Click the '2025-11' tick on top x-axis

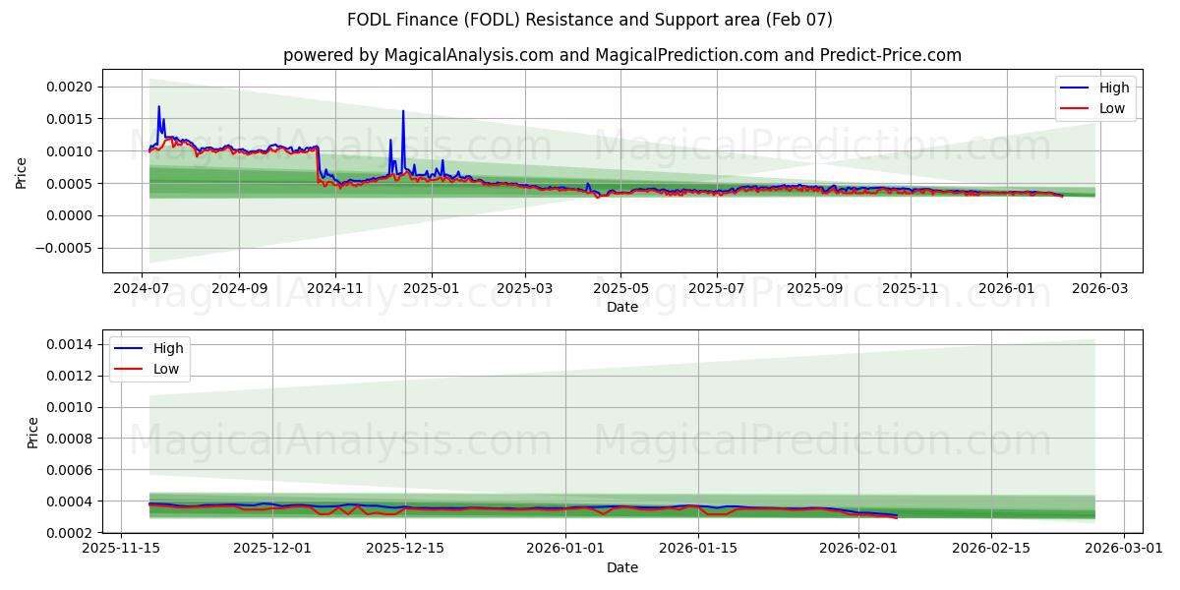910,289
